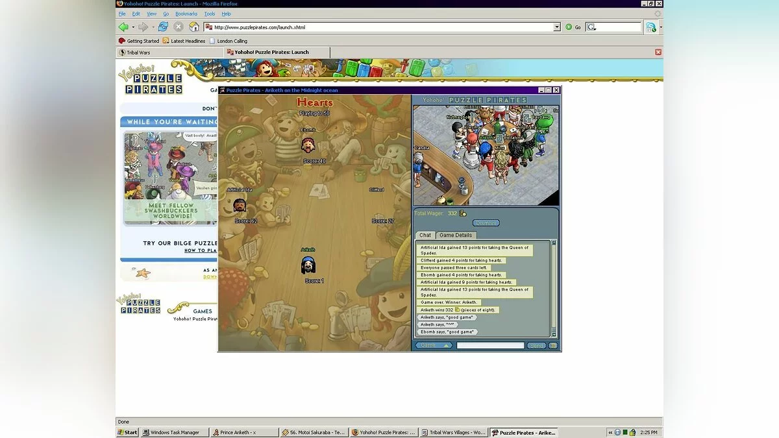This screenshot has width=779, height=438.
Task: Close the current browser tab with red X
Action: click(x=658, y=52)
